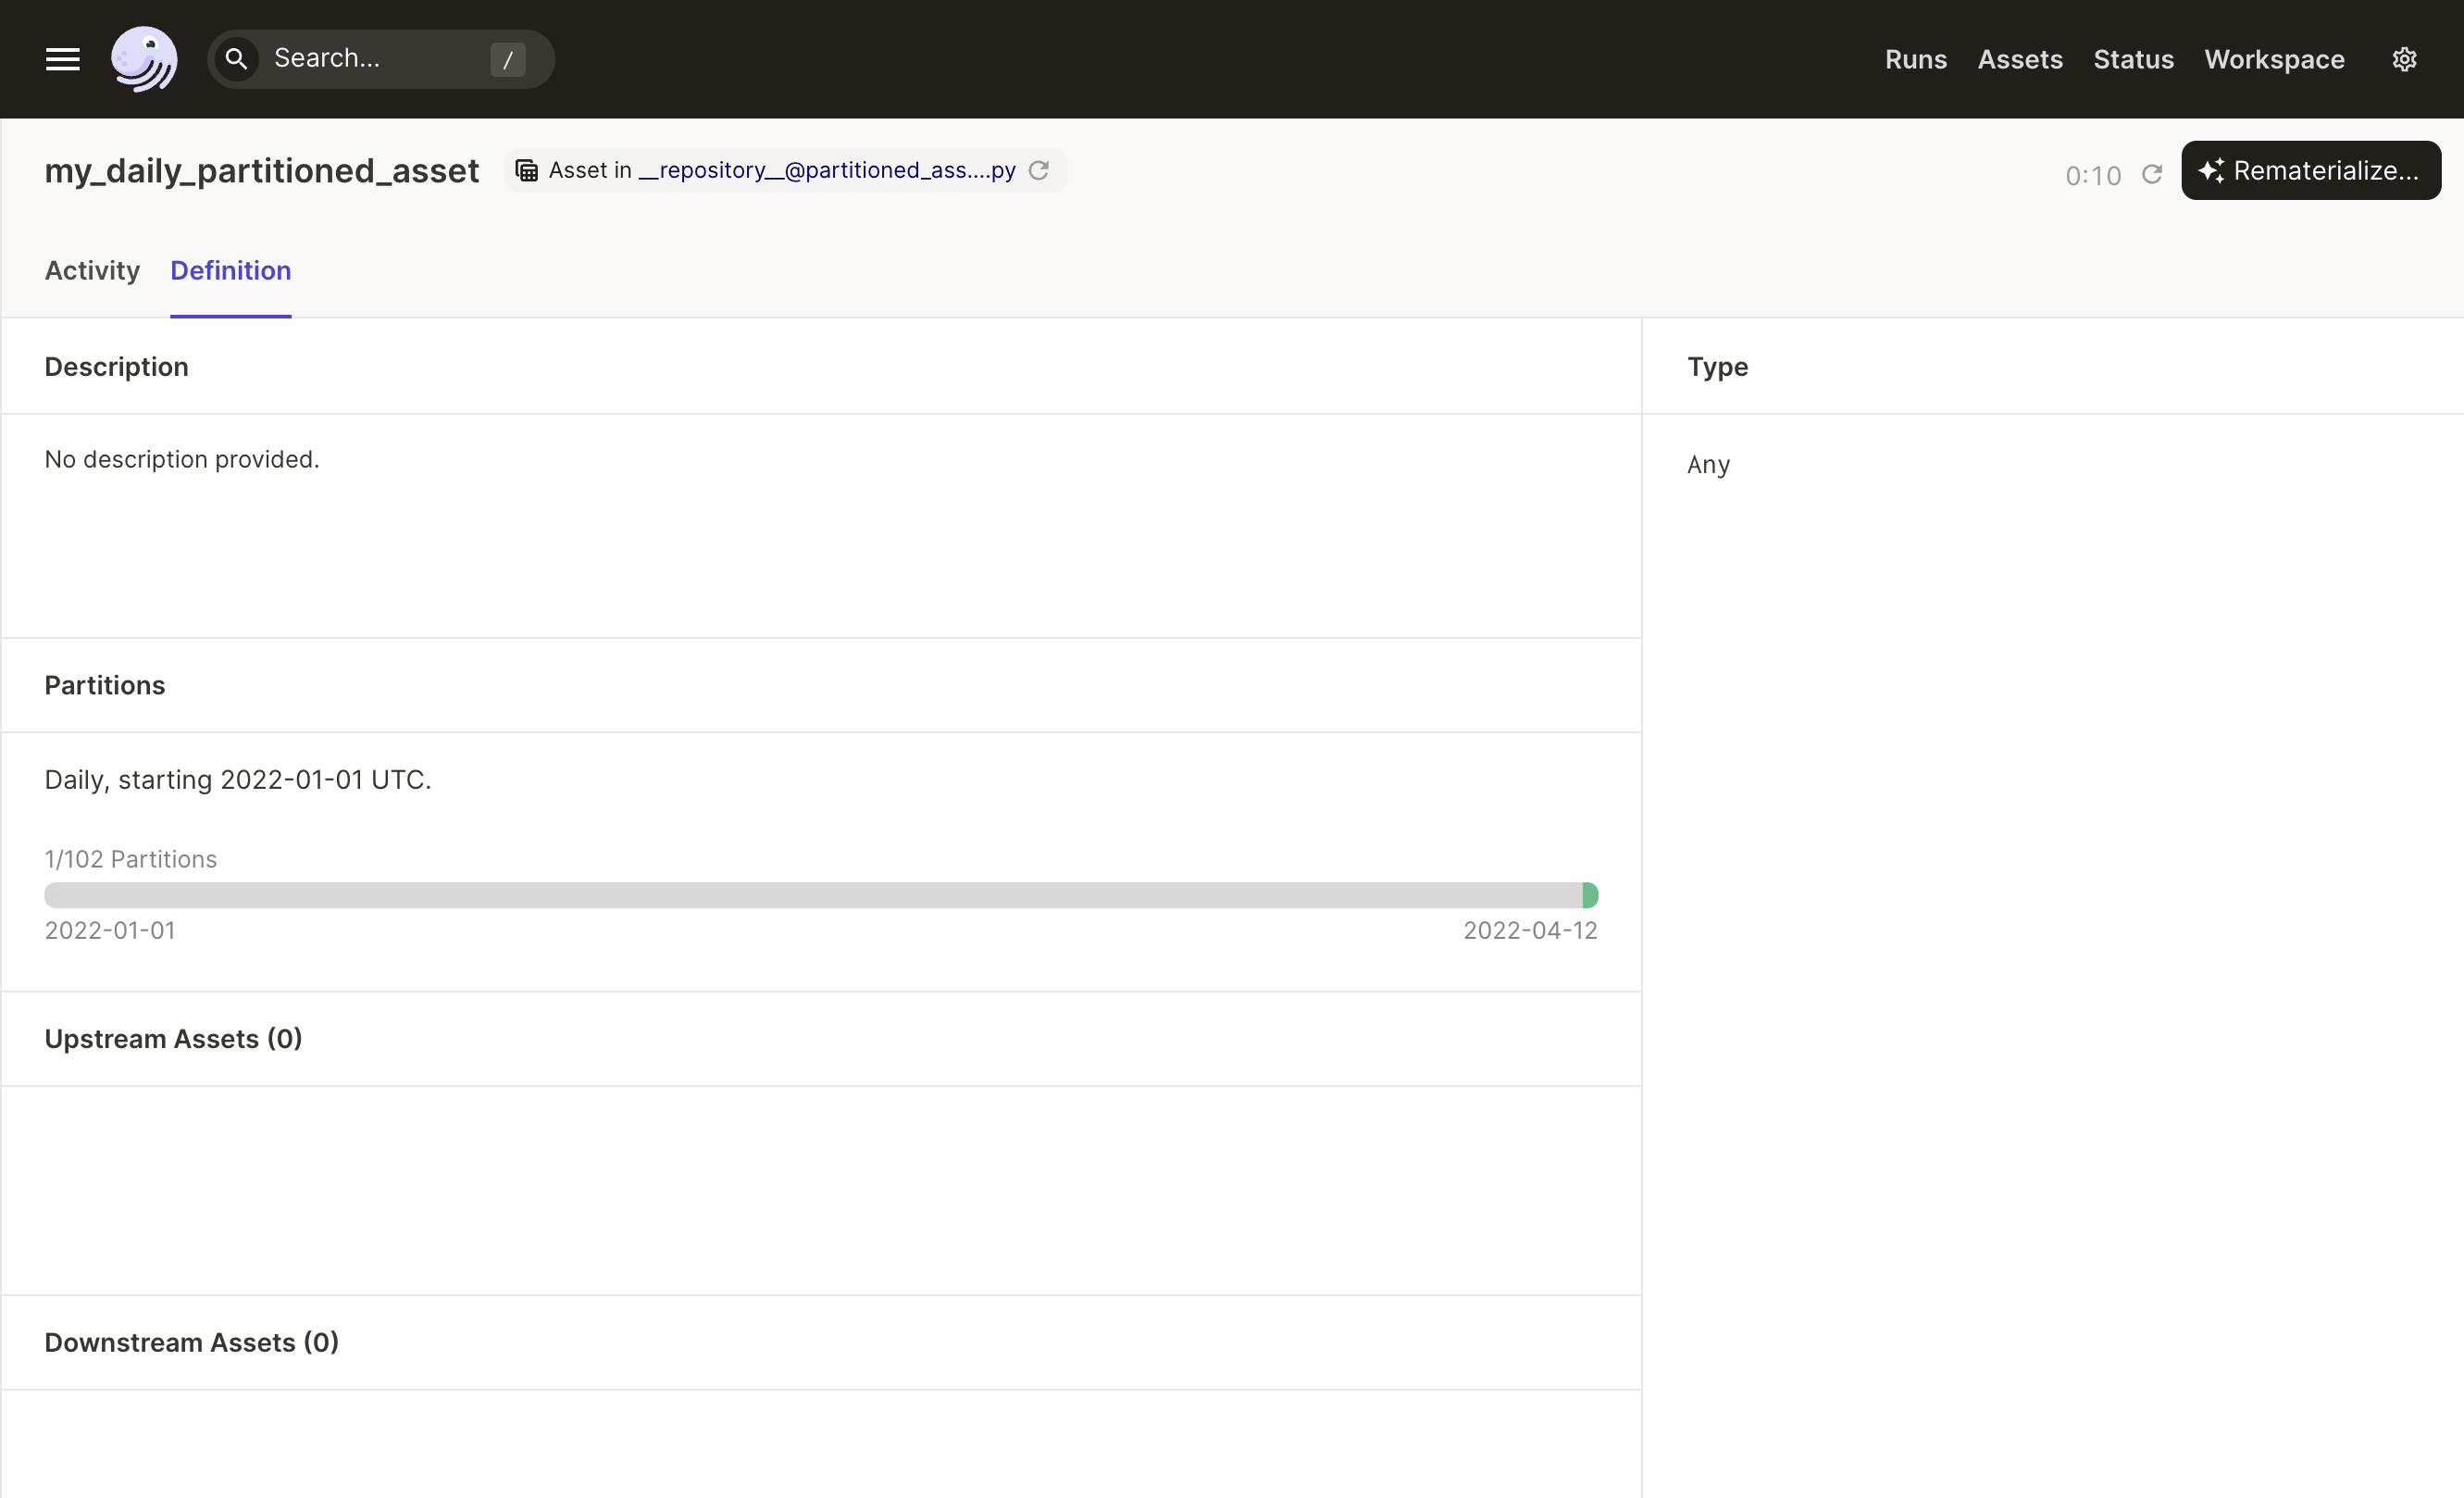Image resolution: width=2464 pixels, height=1498 pixels.
Task: Reload the repository location definitions
Action: coord(1038,170)
